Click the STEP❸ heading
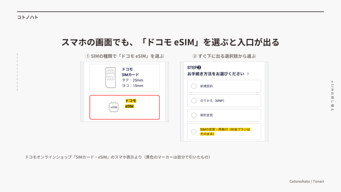Image resolution: width=341 pixels, height=192 pixels. click(x=194, y=68)
